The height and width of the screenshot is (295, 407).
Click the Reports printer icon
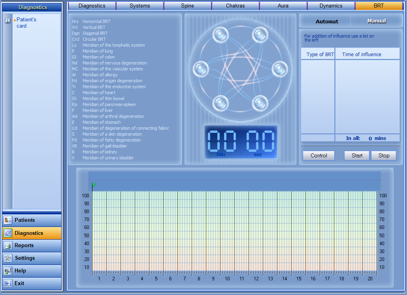pyautogui.click(x=8, y=246)
